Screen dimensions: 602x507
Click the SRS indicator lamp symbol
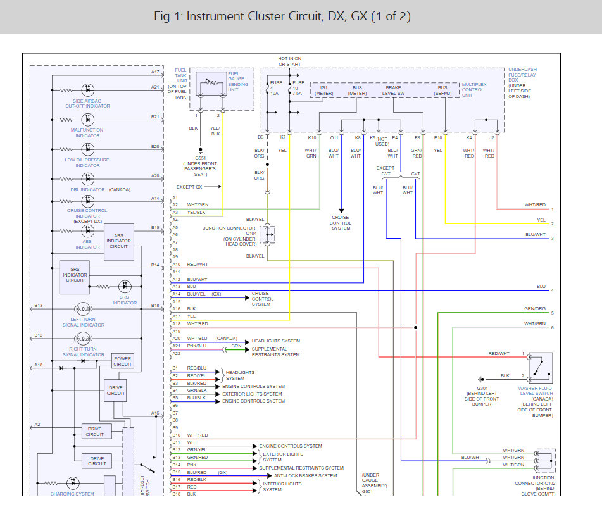[125, 286]
